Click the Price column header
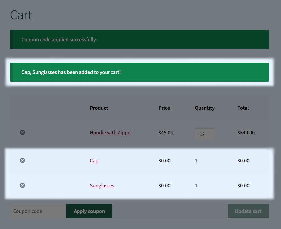281x229 pixels. (x=164, y=108)
